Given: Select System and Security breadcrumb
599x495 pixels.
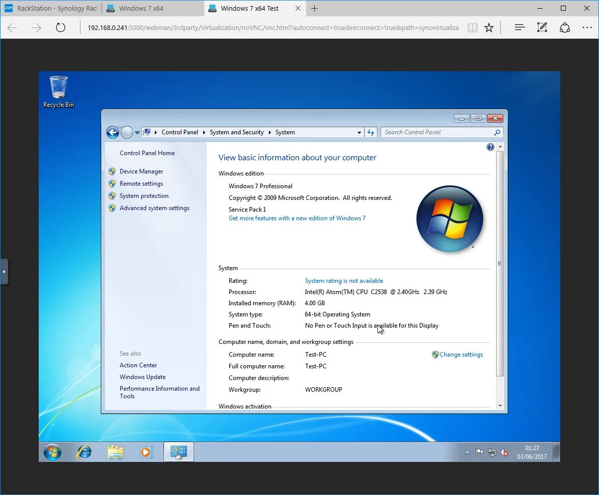Looking at the screenshot, I should coord(236,132).
